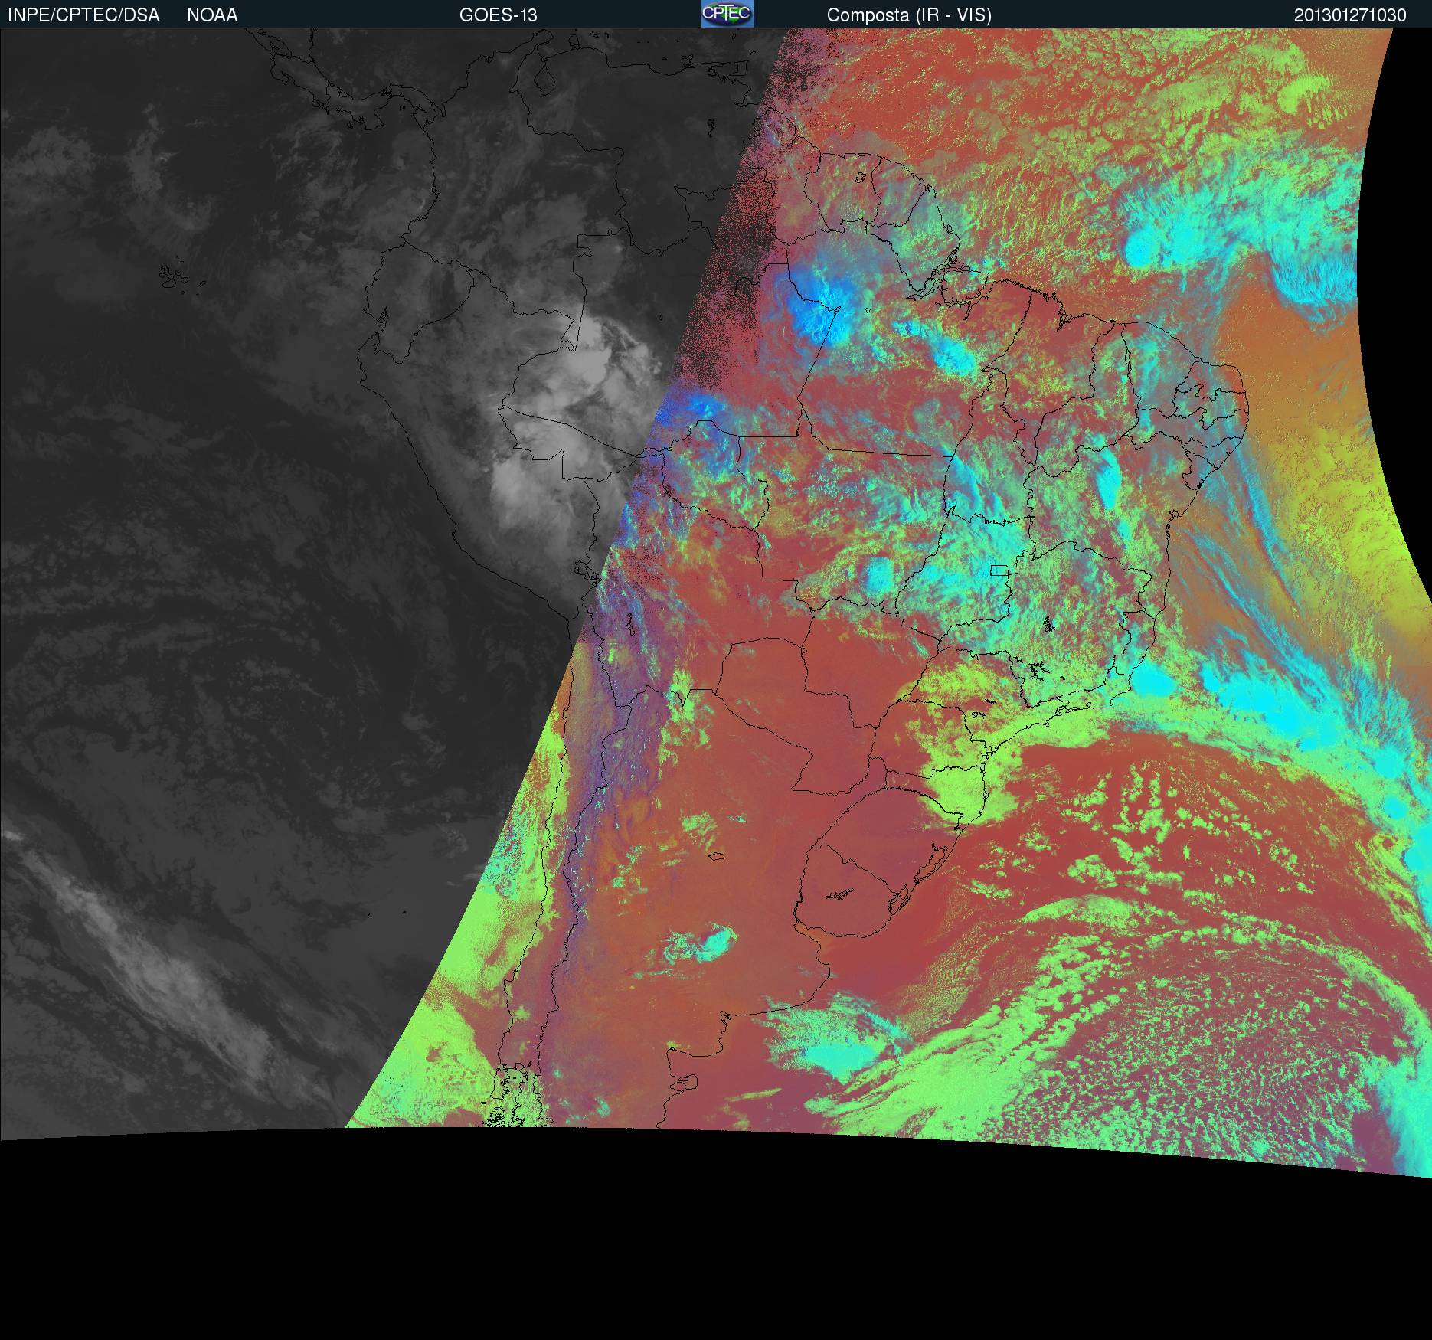This screenshot has width=1432, height=1340.
Task: Click the Federal District rectangle inside Brazil
Action: pyautogui.click(x=999, y=570)
